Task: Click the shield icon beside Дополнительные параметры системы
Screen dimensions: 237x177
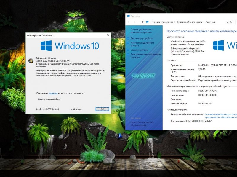Action: 128,54
